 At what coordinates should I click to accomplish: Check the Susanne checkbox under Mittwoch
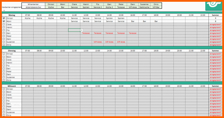click(x=4, y=112)
